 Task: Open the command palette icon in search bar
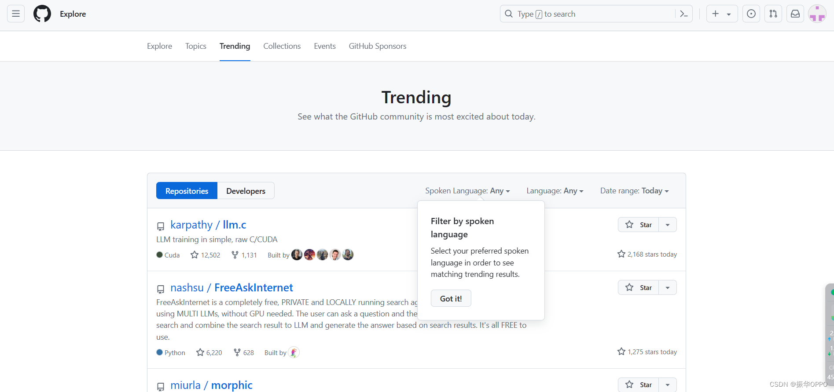point(683,14)
